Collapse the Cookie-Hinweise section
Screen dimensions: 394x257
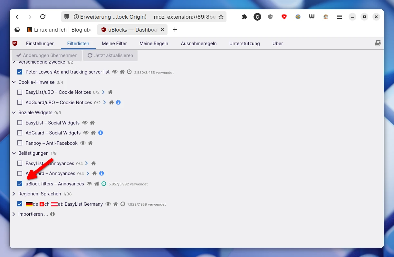coord(14,82)
